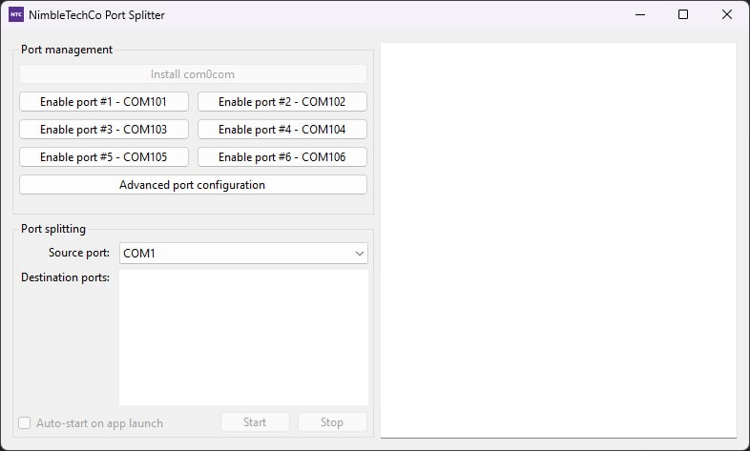The width and height of the screenshot is (750, 451).
Task: Close the Port Splitter window
Action: [726, 15]
